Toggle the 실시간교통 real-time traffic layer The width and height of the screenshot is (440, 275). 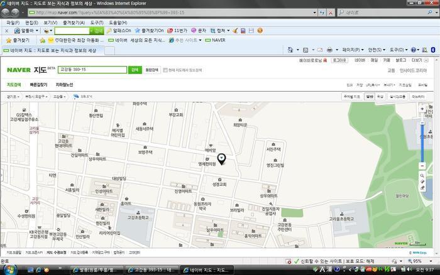click(398, 97)
